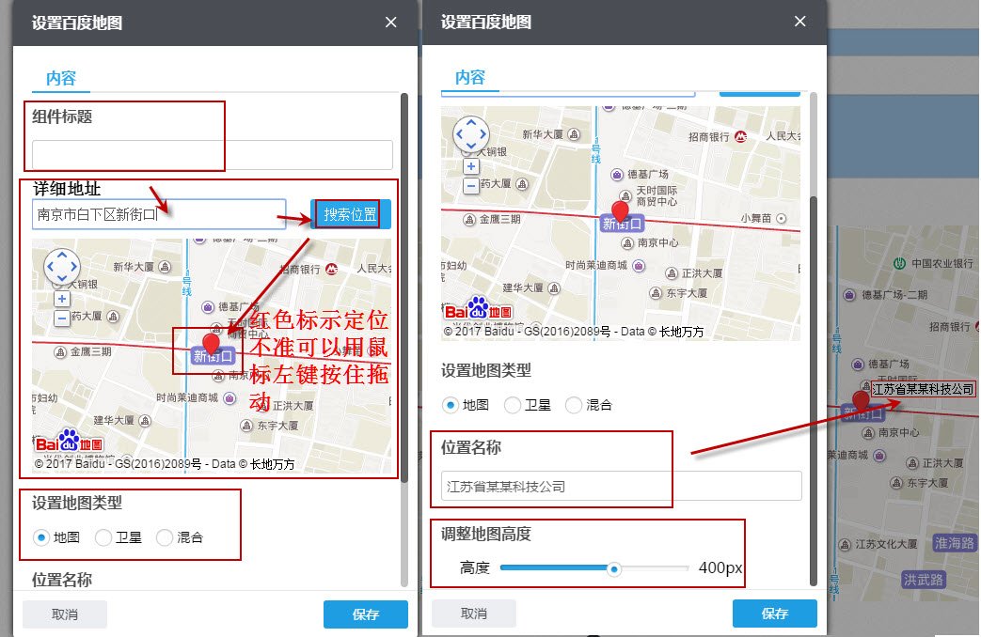Image resolution: width=981 pixels, height=637 pixels.
Task: Click the compass pan control on the left map
Action: click(62, 268)
